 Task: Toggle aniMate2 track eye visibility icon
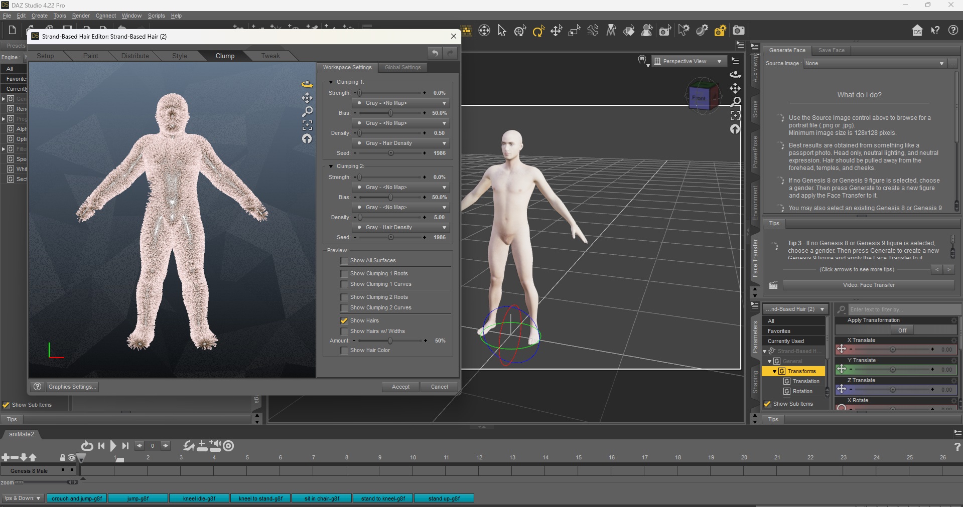pos(72,457)
